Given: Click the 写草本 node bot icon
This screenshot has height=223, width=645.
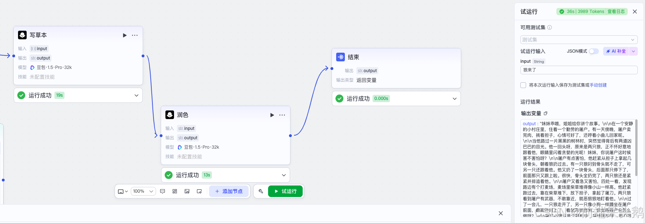Looking at the screenshot, I should [22, 35].
